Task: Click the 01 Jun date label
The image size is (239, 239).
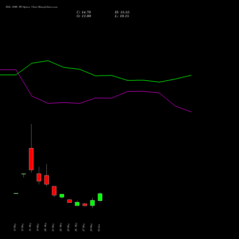Action: pyautogui.click(x=99, y=228)
